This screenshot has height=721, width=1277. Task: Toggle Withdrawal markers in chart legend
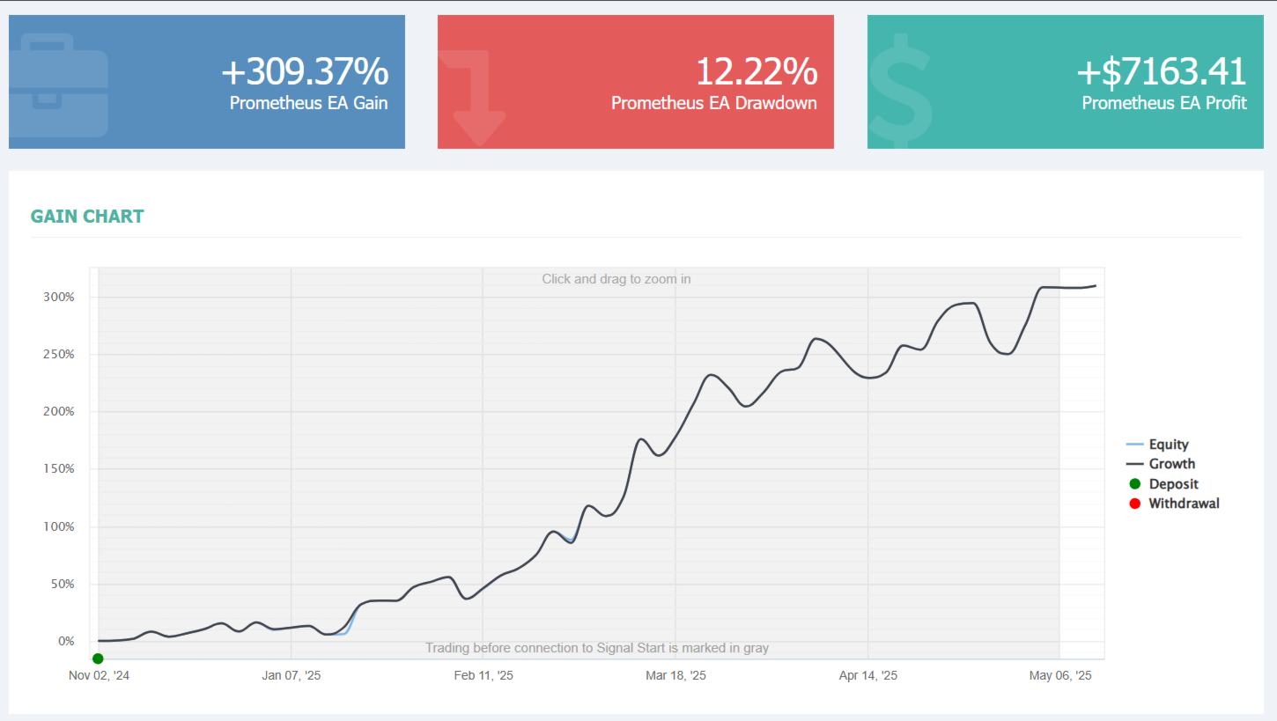pyautogui.click(x=1174, y=504)
